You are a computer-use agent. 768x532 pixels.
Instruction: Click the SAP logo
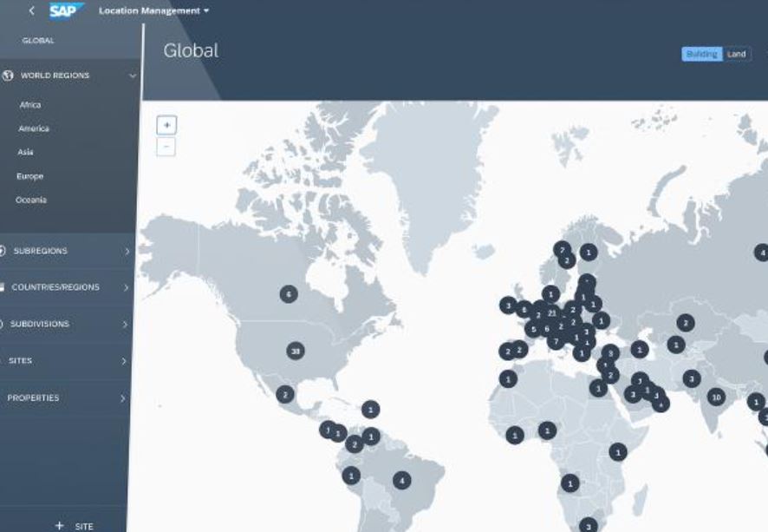point(66,10)
